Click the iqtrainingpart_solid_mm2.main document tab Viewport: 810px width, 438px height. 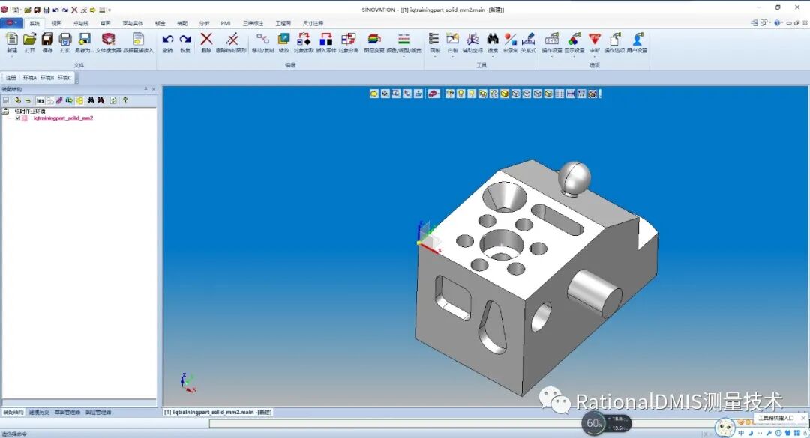coord(218,413)
